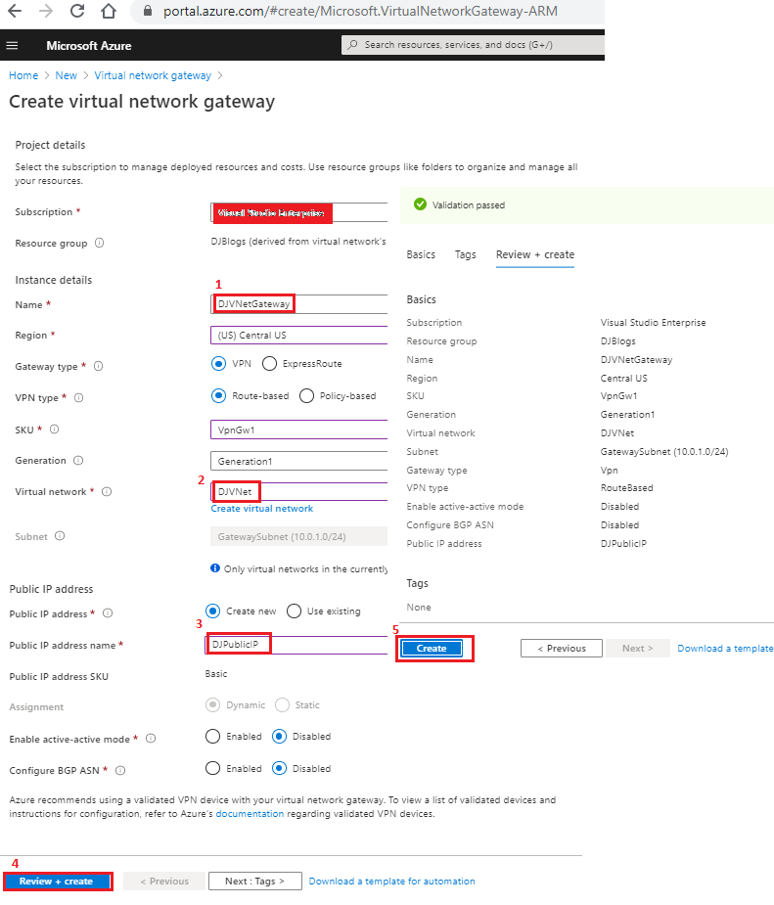Choose Route-based VPN type

tap(219, 396)
